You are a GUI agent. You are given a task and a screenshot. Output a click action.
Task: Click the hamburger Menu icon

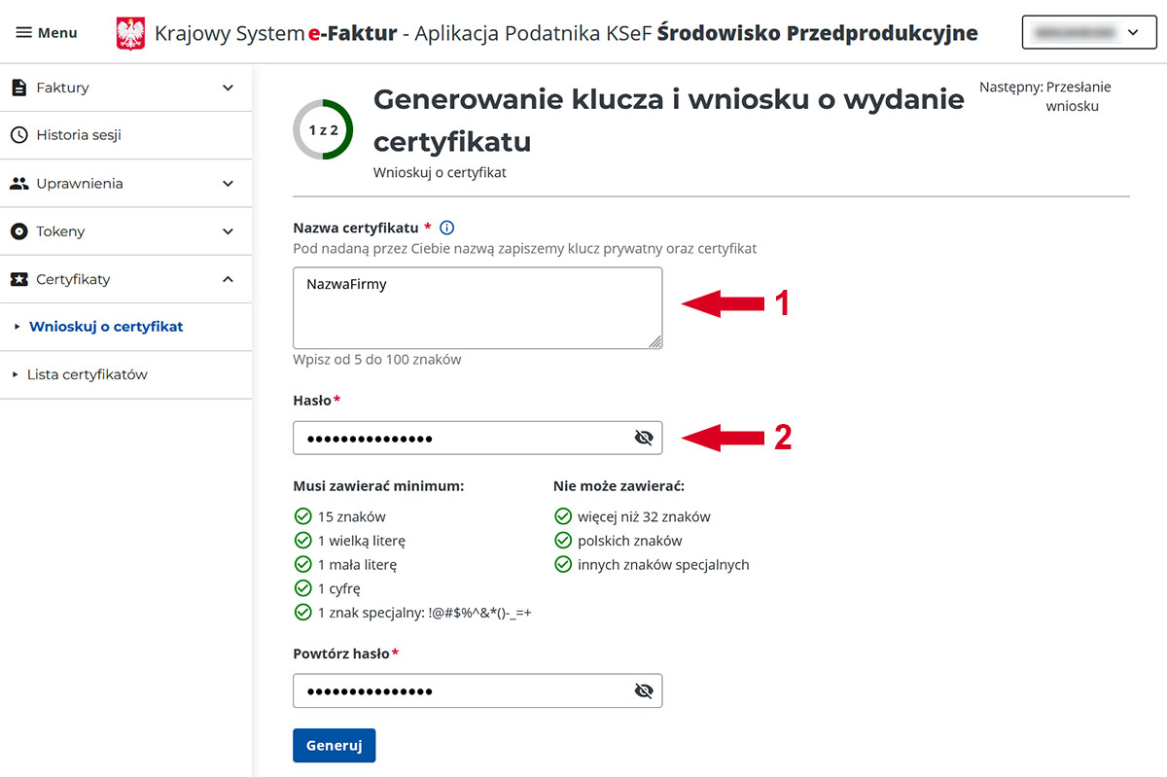click(24, 33)
